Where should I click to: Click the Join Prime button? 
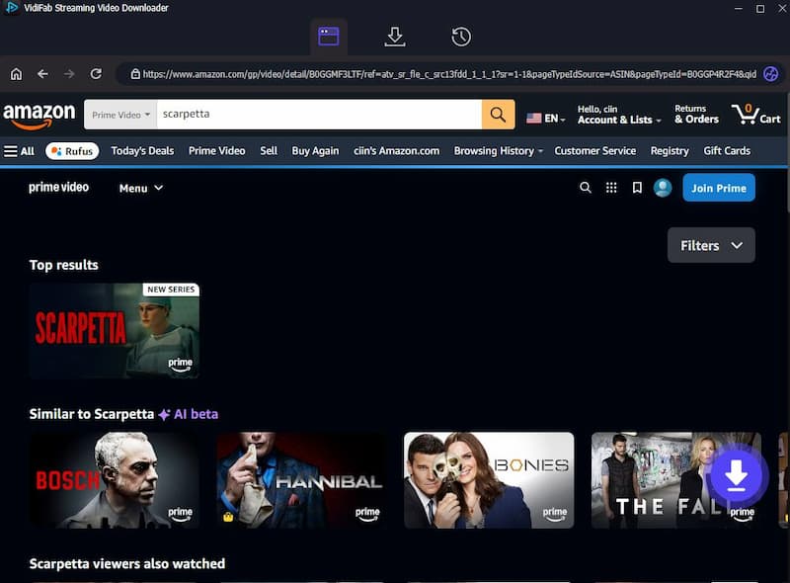pos(719,187)
